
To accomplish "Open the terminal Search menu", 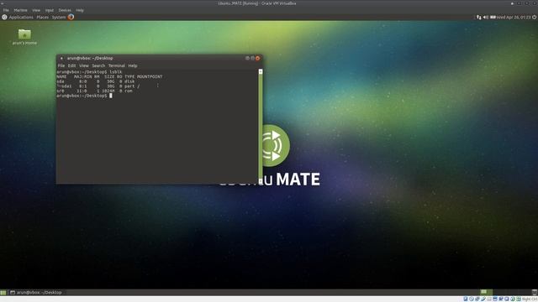I will click(x=98, y=65).
